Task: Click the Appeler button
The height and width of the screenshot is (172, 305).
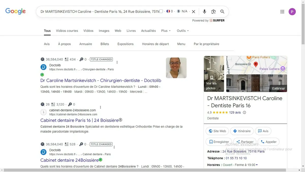Action: (268, 142)
